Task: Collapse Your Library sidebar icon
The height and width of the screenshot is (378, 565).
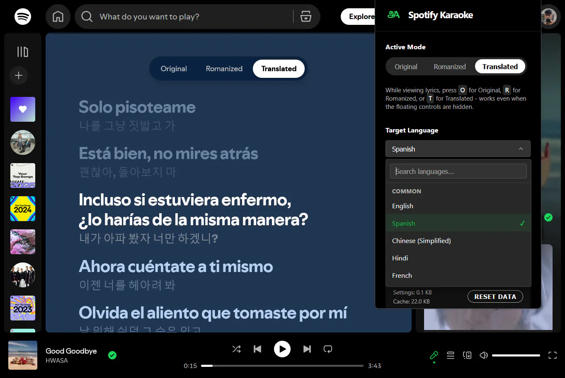Action: 23,52
